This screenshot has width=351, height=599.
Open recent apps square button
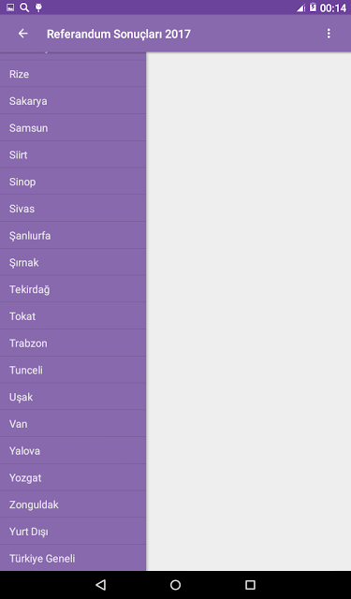(250, 584)
